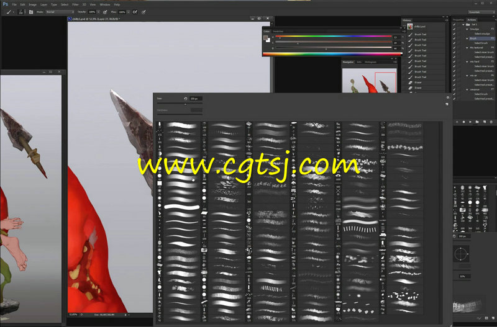The width and height of the screenshot is (497, 327).
Task: Toggle the Smudge action checkmark
Action: pos(454,29)
